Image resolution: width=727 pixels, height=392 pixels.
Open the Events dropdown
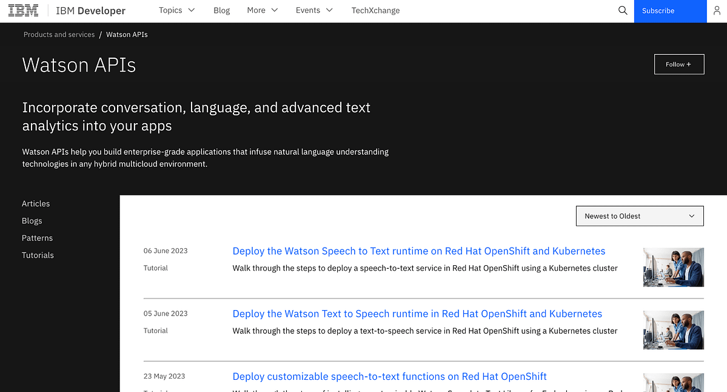point(314,10)
